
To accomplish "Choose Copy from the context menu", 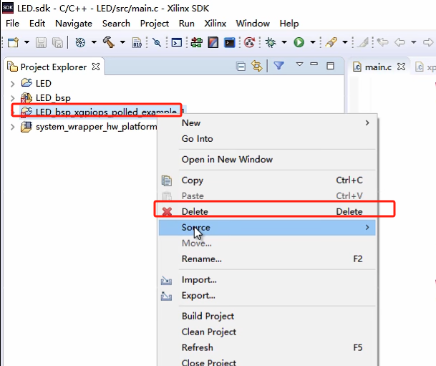I will (267, 180).
